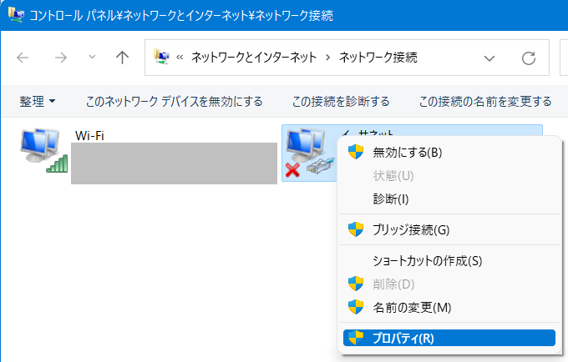
Task: Choose 無効にする(B) from context menu
Action: [x=449, y=153]
